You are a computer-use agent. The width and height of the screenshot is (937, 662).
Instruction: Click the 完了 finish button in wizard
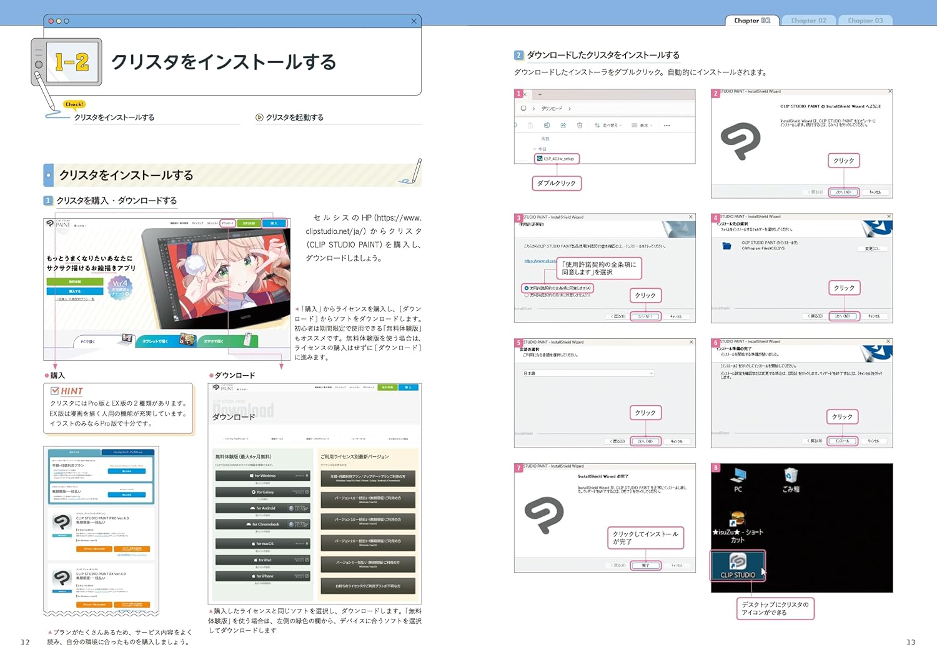645,566
